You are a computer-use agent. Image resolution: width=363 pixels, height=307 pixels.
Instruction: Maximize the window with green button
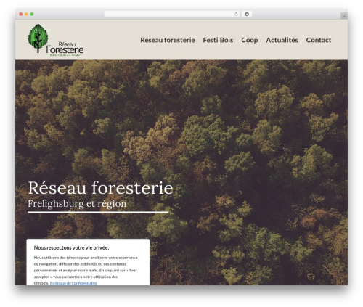(32, 15)
